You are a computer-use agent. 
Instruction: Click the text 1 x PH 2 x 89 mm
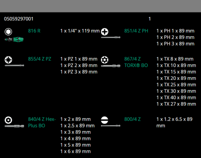175,37
